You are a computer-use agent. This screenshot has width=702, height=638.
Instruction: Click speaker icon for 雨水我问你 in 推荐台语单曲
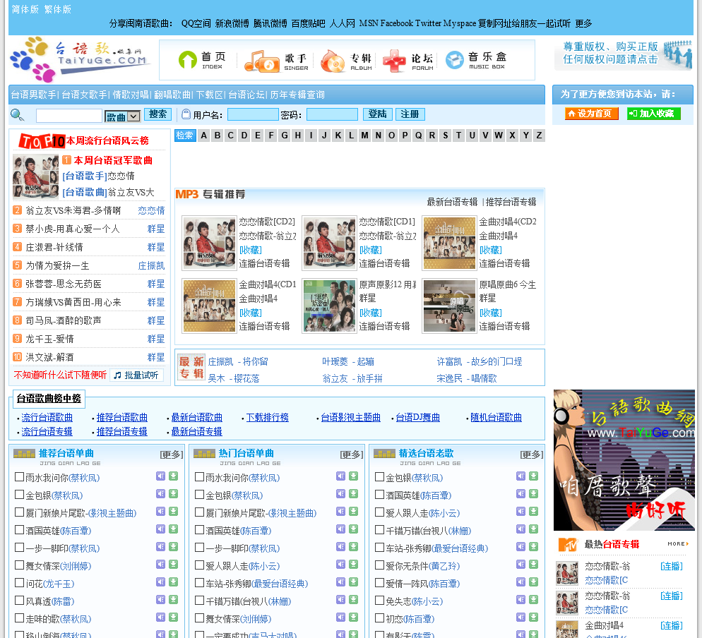160,476
